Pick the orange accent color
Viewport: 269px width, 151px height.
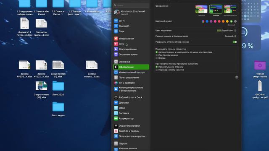click(x=223, y=21)
